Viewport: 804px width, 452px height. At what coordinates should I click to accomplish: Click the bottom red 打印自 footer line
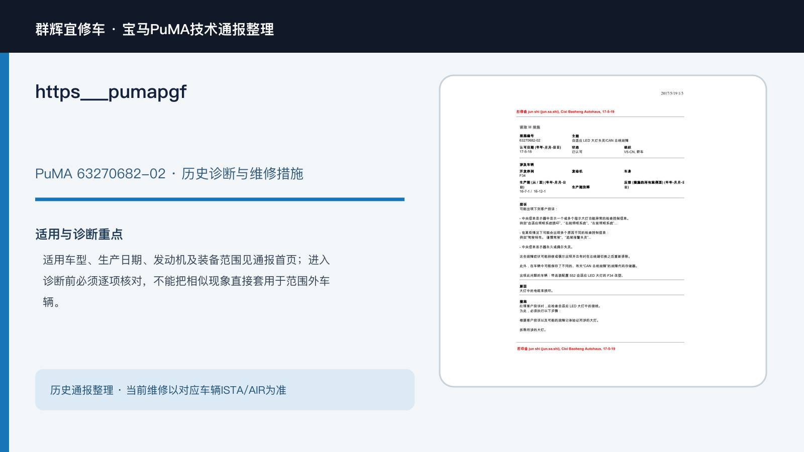pyautogui.click(x=566, y=349)
